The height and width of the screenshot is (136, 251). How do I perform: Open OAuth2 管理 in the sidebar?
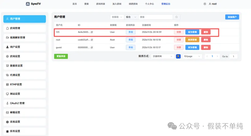pyautogui.click(x=24, y=103)
